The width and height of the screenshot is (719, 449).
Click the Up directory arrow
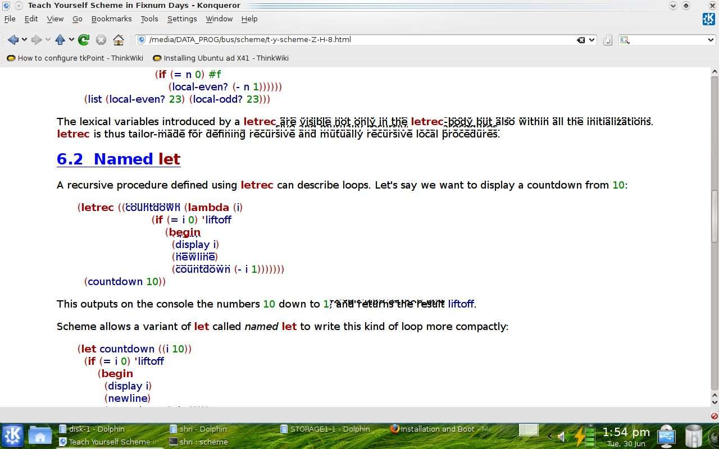60,40
